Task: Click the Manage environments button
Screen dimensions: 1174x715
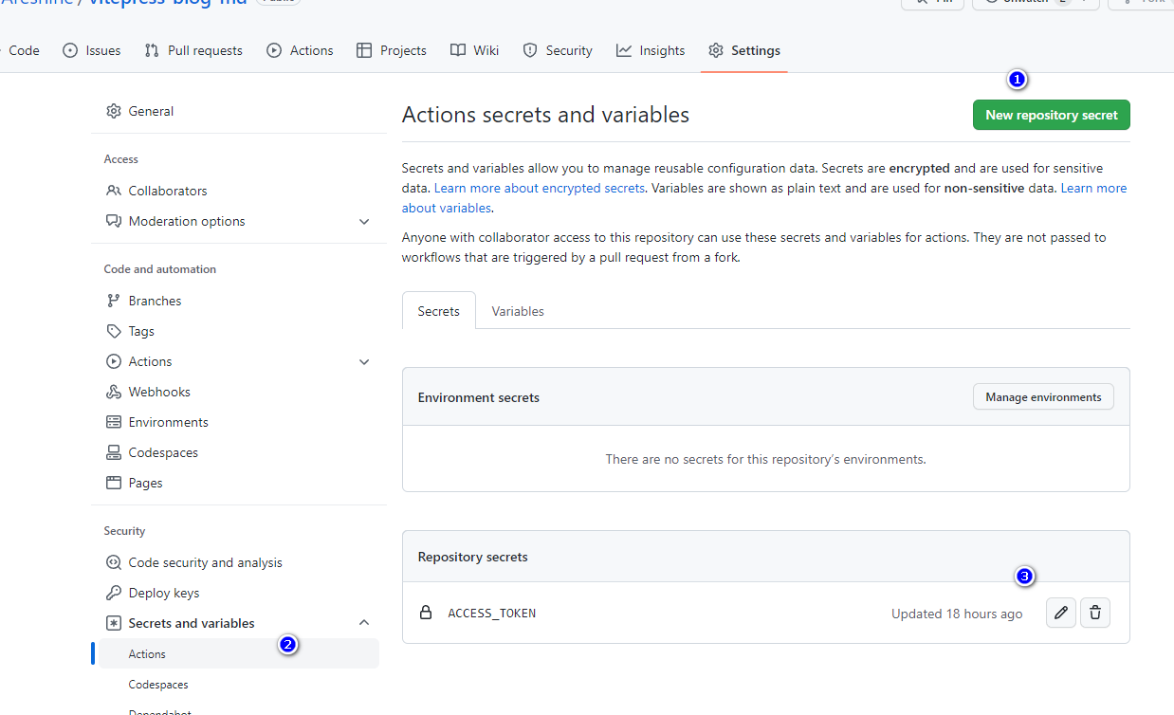Action: pyautogui.click(x=1043, y=397)
